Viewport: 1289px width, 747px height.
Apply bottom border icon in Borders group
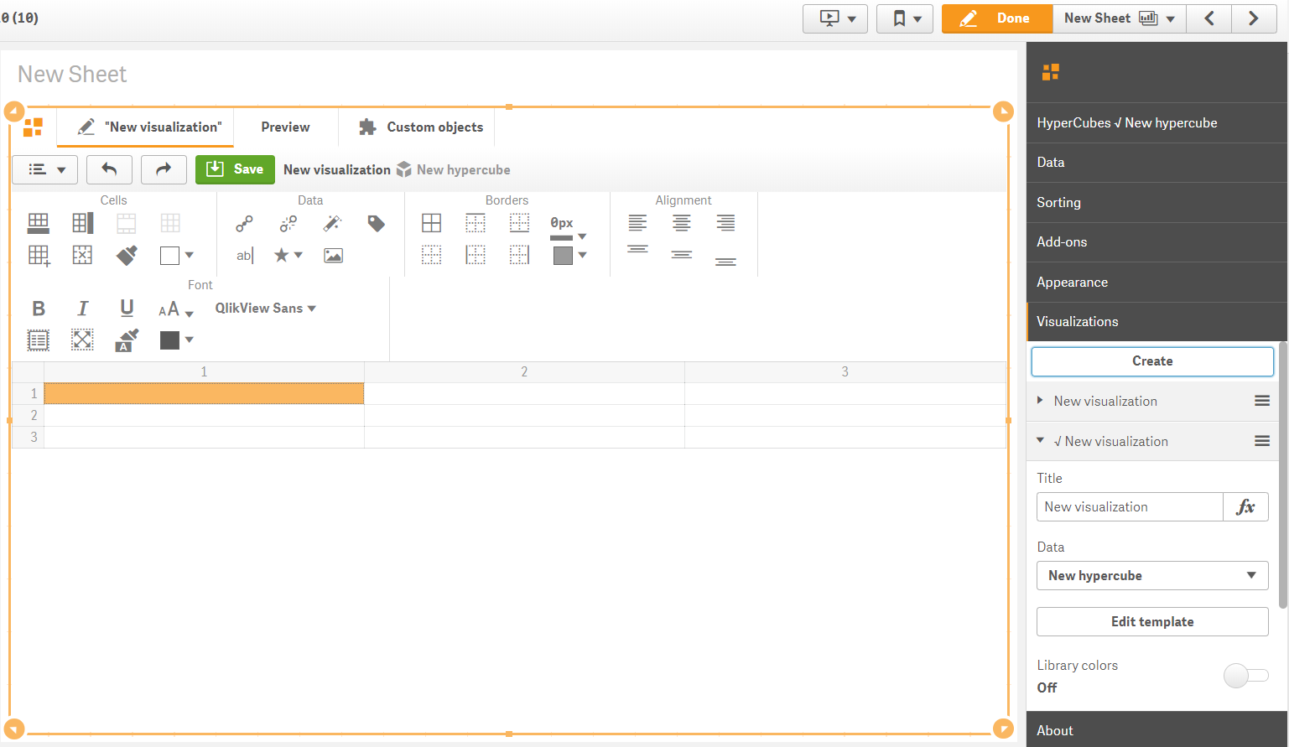[x=519, y=223]
